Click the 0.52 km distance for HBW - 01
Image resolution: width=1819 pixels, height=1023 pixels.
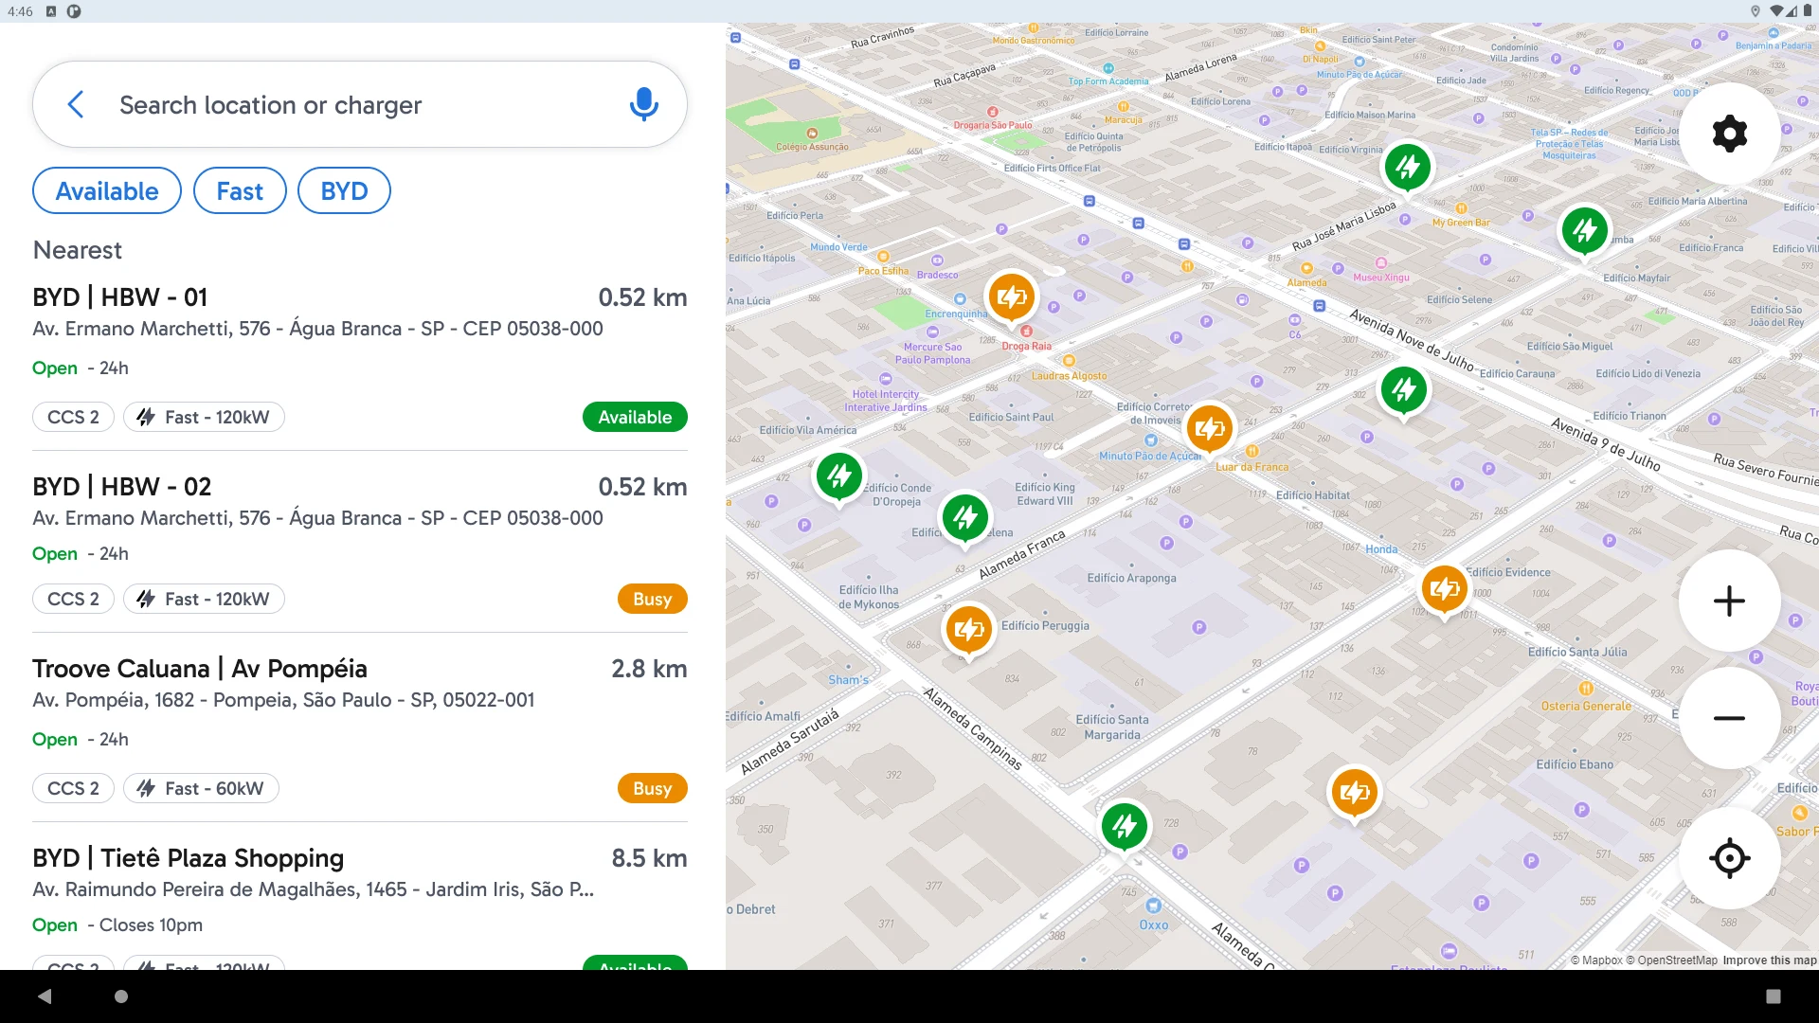pos(642,297)
